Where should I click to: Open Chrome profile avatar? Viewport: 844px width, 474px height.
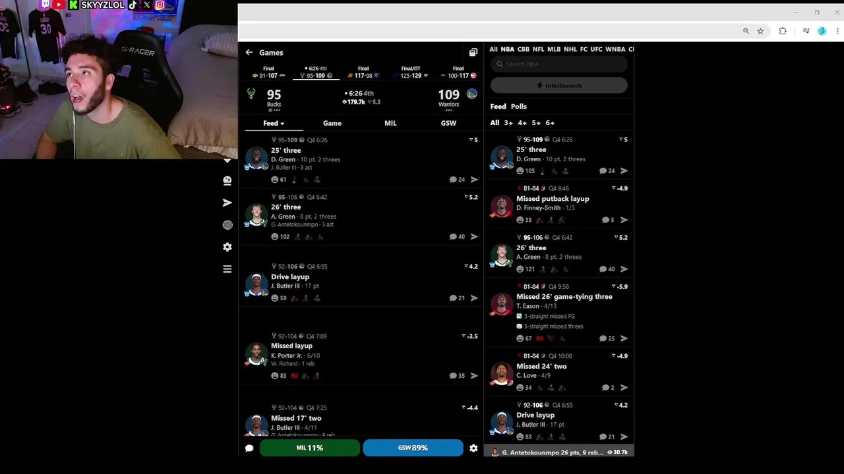[822, 31]
